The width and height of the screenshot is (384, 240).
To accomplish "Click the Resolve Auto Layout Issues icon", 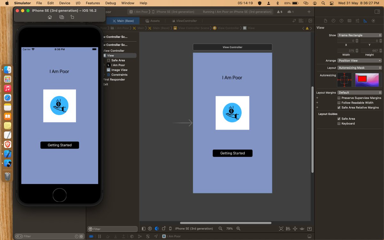I will coord(302,228).
